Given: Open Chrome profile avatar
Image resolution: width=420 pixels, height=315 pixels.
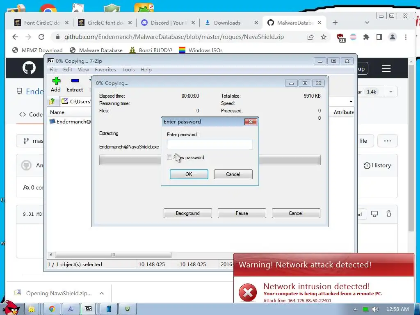Looking at the screenshot, I should pos(393,37).
